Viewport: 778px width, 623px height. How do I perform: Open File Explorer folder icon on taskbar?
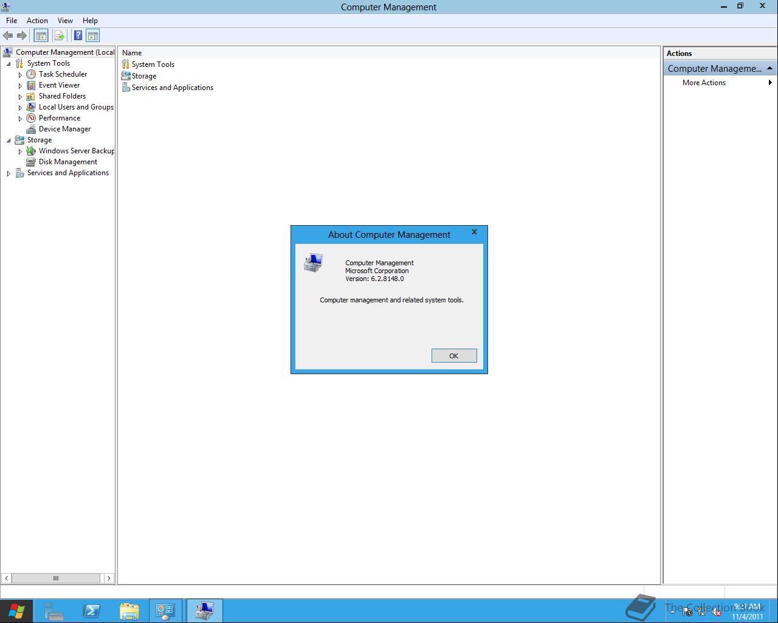tap(129, 611)
